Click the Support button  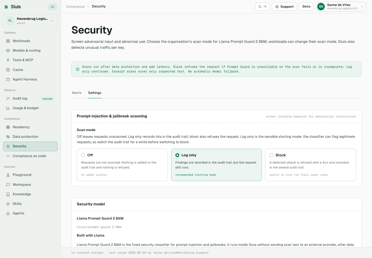(x=284, y=7)
